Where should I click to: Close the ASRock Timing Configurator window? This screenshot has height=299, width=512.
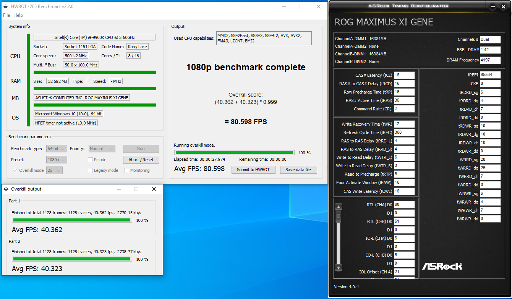pyautogui.click(x=503, y=6)
